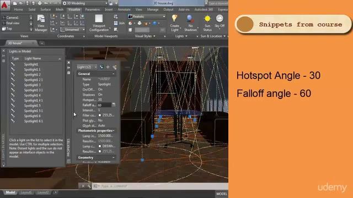Click the MODEL status bar button
This screenshot has width=353, height=198.
pos(222,194)
